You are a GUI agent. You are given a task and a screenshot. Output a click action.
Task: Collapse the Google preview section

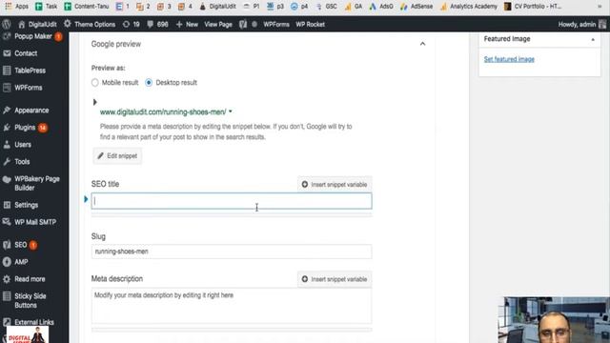coord(422,44)
